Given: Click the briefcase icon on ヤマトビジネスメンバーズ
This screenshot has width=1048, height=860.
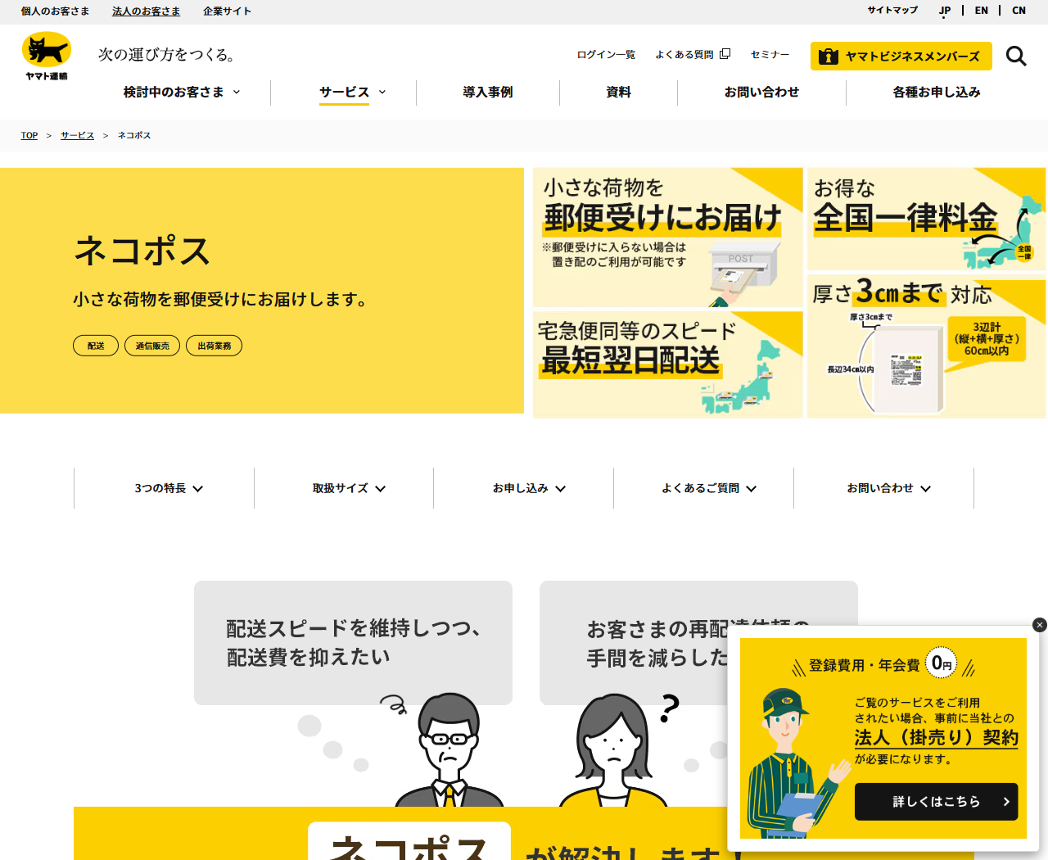Looking at the screenshot, I should (829, 57).
